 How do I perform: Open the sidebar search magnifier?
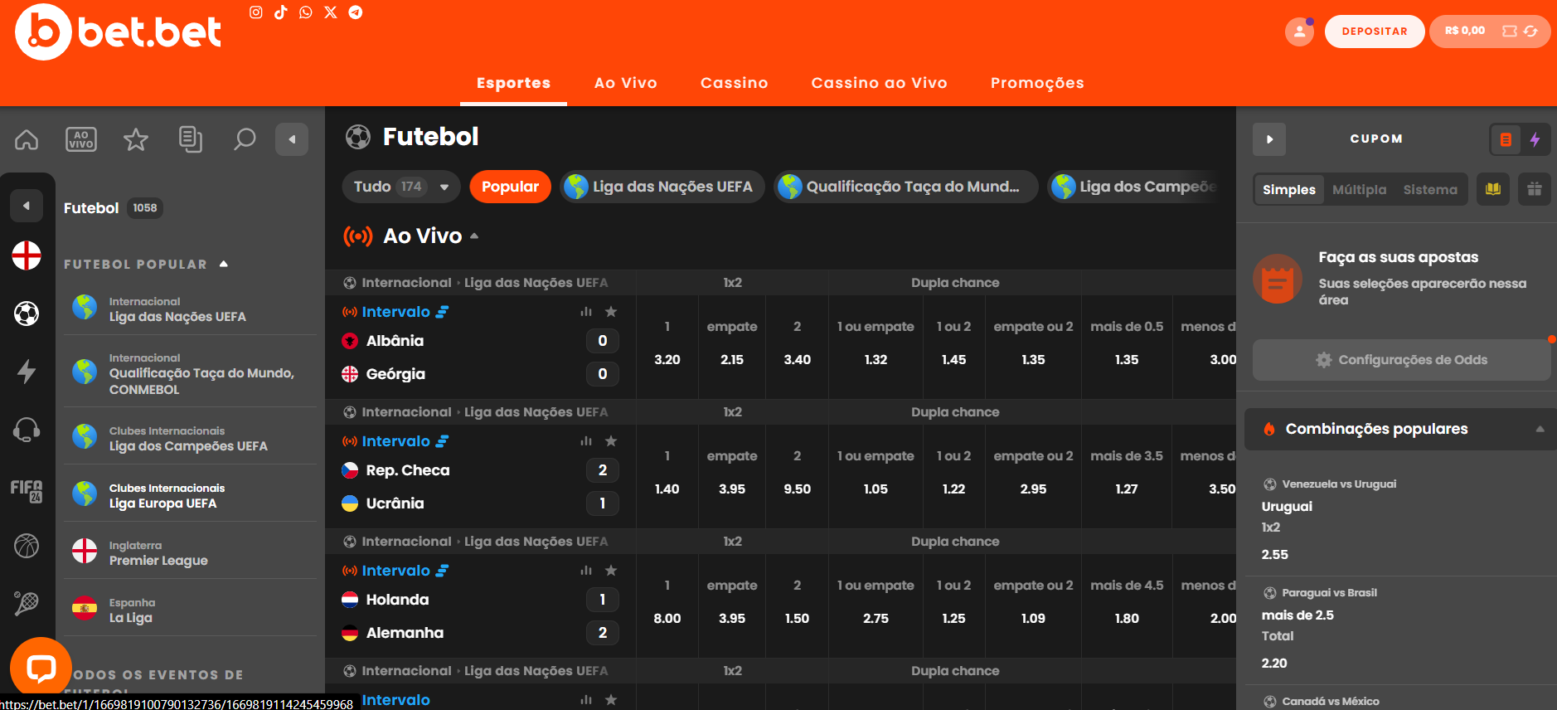point(245,139)
